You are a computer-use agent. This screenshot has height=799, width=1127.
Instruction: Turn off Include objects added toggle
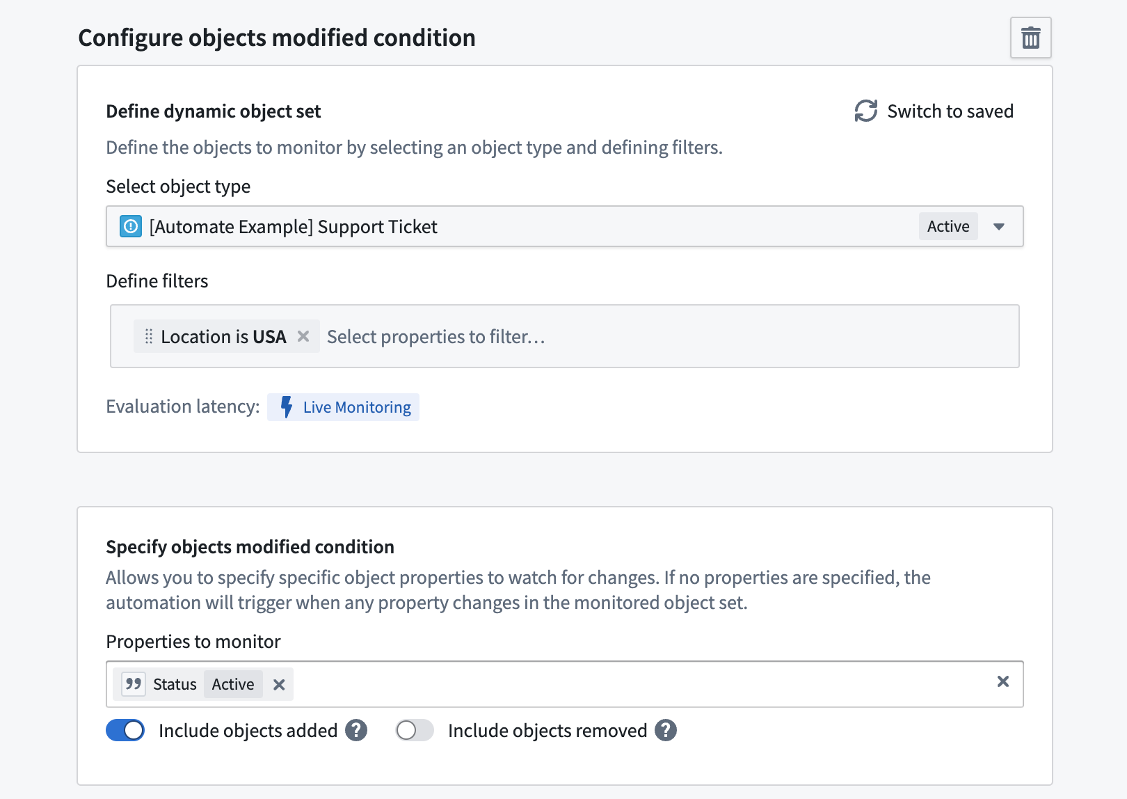click(125, 730)
